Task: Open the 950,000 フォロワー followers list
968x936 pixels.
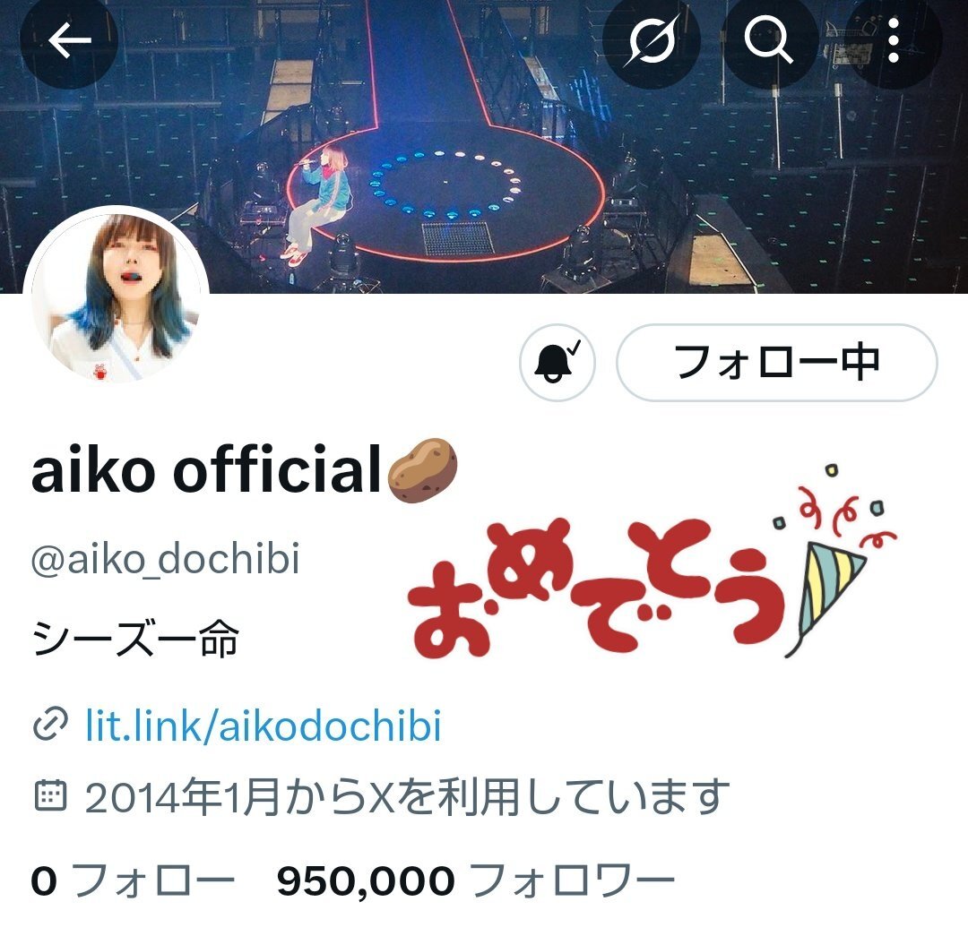Action: coord(475,880)
